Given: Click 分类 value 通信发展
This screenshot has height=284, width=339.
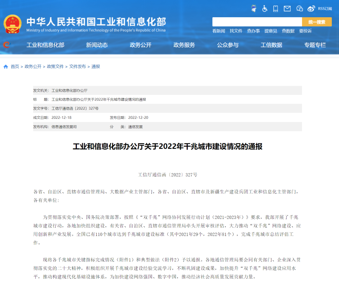Looking at the screenshot, I should (135, 127).
